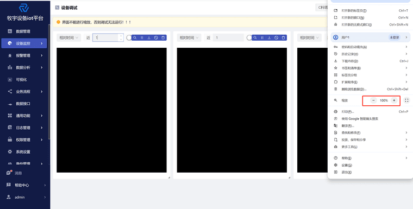This screenshot has width=413, height=209.
Task: Choose 打开新的窗口 in the Chrome menu
Action: pyautogui.click(x=370, y=17)
